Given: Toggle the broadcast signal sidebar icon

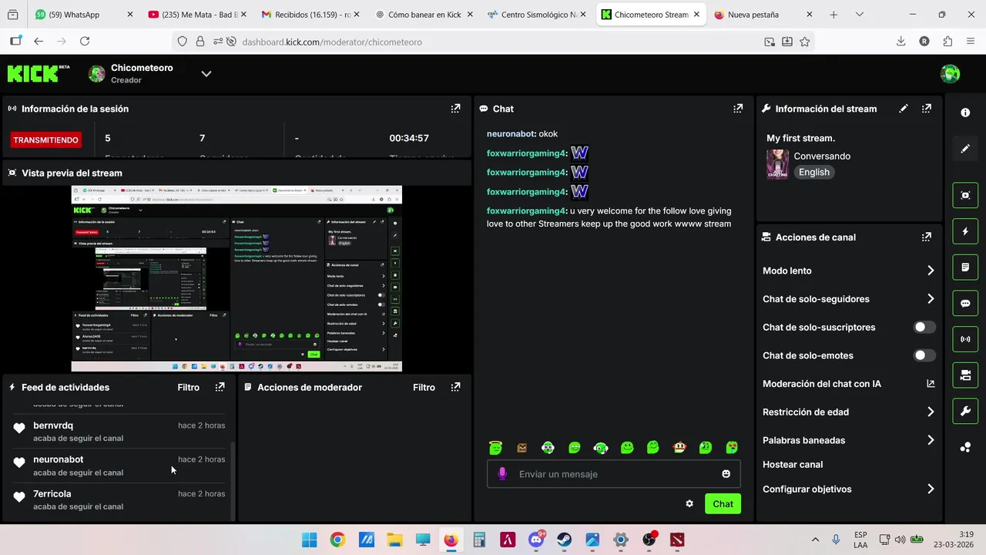Looking at the screenshot, I should pos(965,339).
